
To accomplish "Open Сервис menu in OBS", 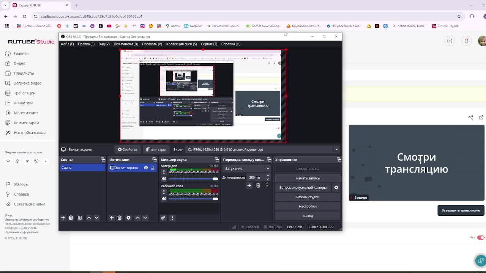I will [x=209, y=44].
